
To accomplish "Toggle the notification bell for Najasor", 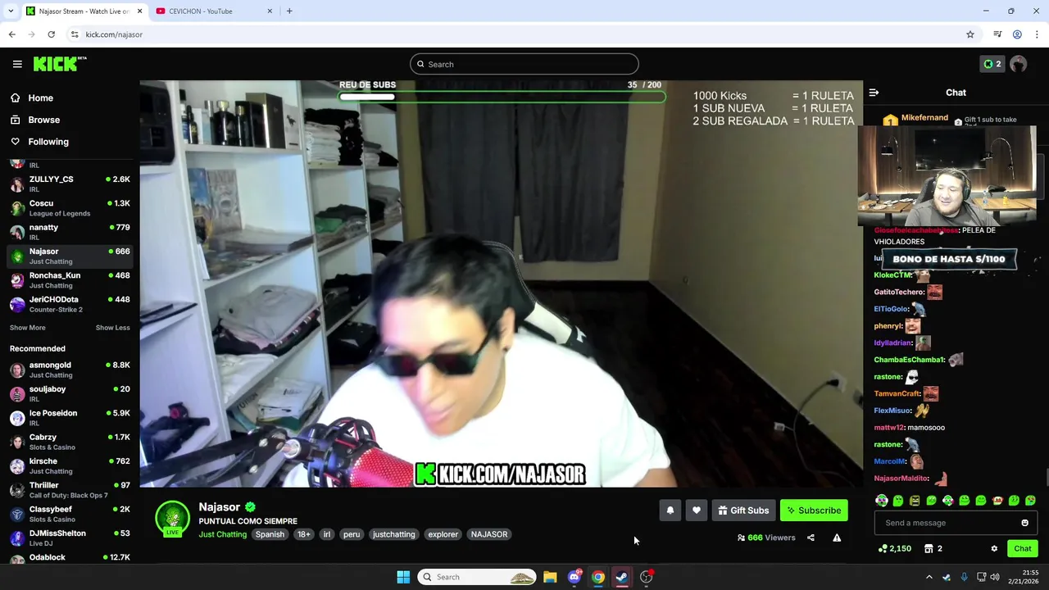I will [670, 511].
